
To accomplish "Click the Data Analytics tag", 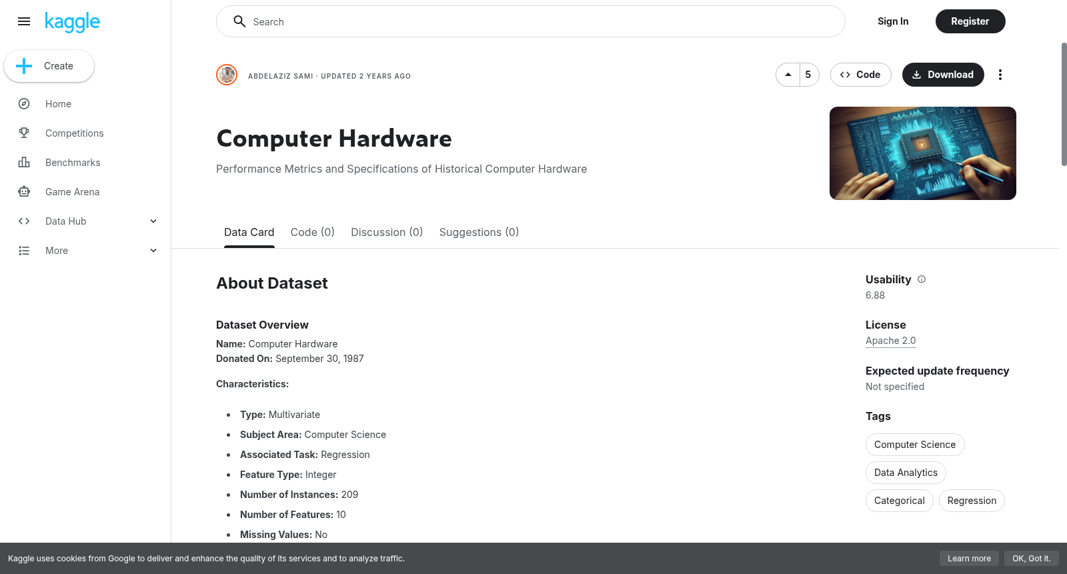I will (906, 473).
